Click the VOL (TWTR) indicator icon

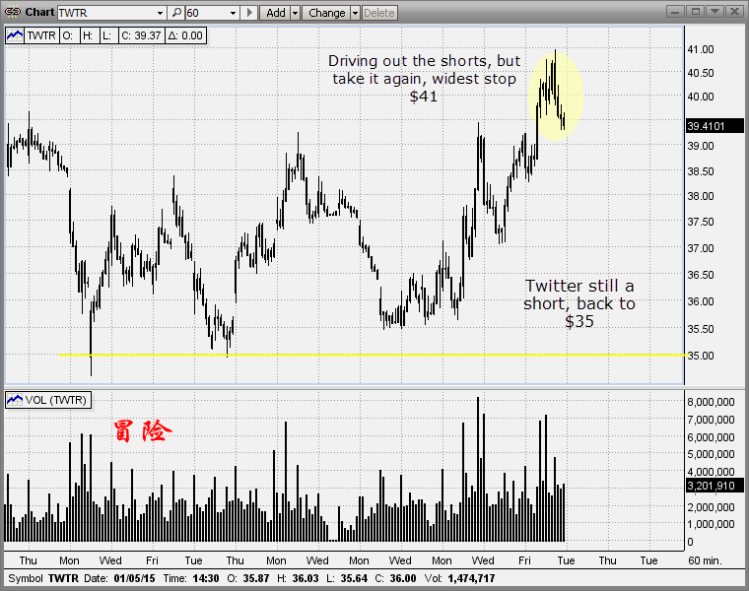point(15,400)
